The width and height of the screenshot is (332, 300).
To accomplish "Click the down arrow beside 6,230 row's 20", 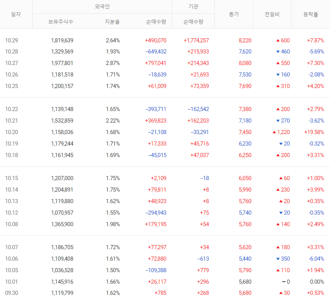I will pyautogui.click(x=281, y=144).
